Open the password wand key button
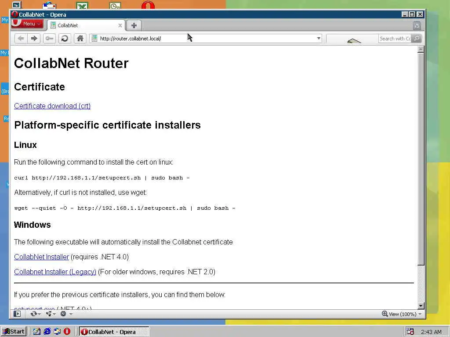This screenshot has height=337, width=450. coord(49,39)
